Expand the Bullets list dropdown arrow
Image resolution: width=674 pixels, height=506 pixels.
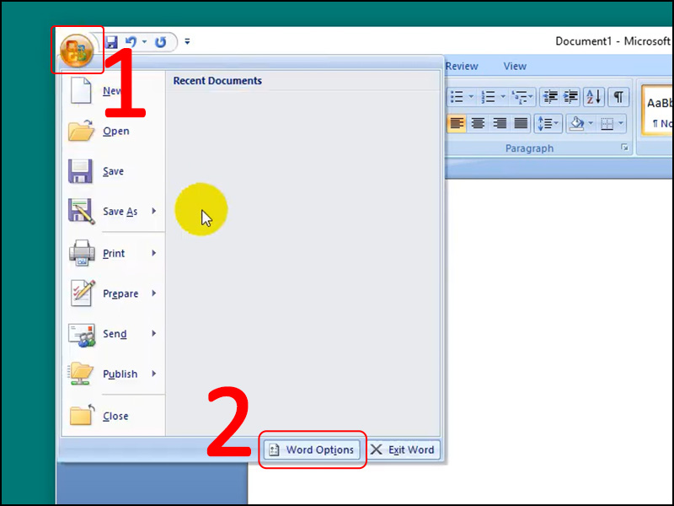(471, 97)
